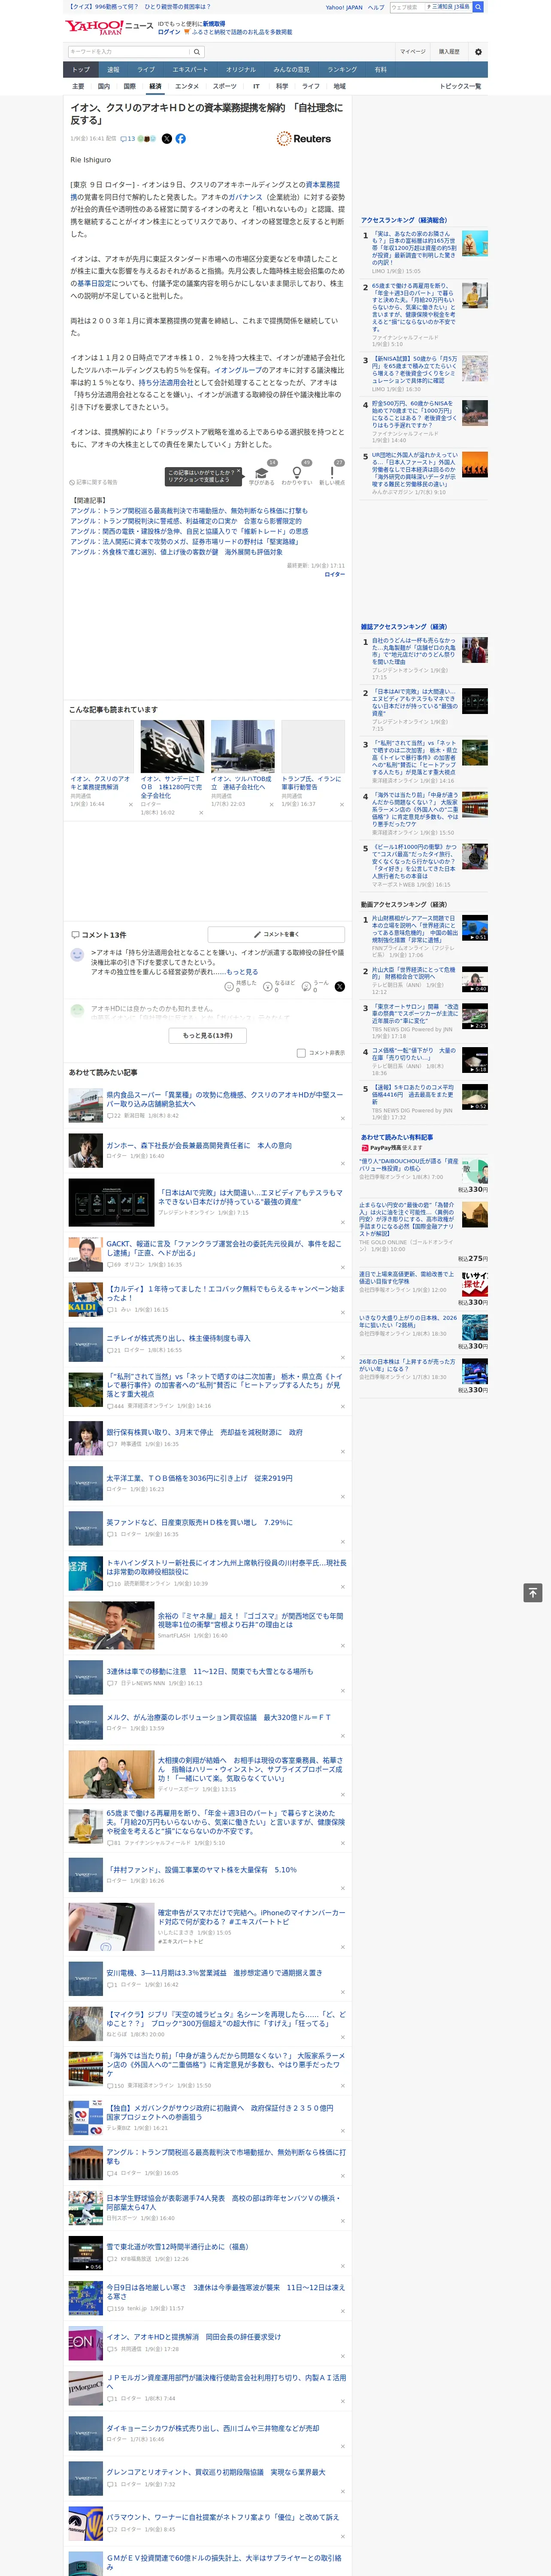Open the パラマウント、ワーナー article thumbnail
Viewport: 551px width, 2576px height.
[x=85, y=2523]
